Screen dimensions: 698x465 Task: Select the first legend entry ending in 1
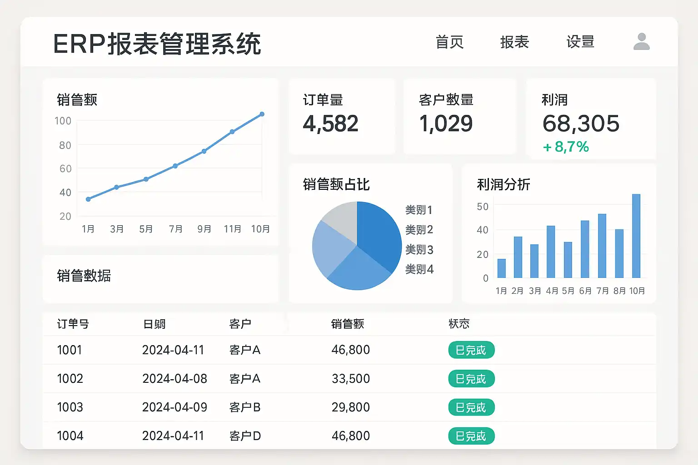(419, 210)
